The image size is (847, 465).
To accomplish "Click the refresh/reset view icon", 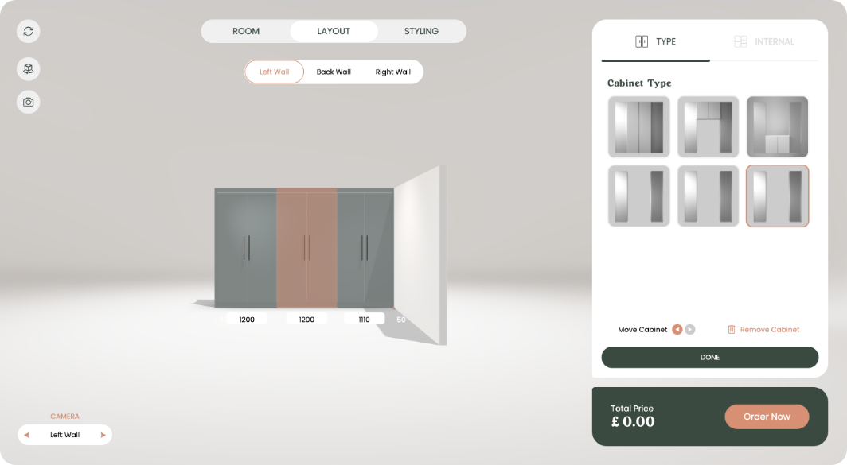I will 28,31.
